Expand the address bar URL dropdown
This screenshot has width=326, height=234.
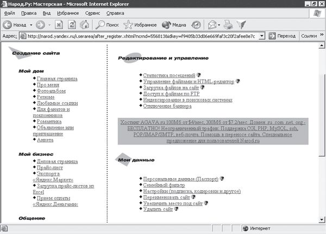[x=262, y=36]
